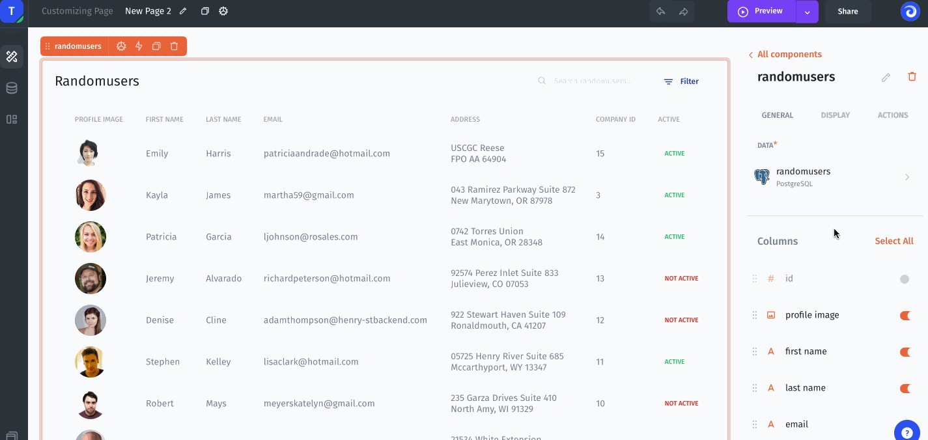This screenshot has width=928, height=440.
Task: Click the drag handle beside profile image
Action: (x=755, y=315)
